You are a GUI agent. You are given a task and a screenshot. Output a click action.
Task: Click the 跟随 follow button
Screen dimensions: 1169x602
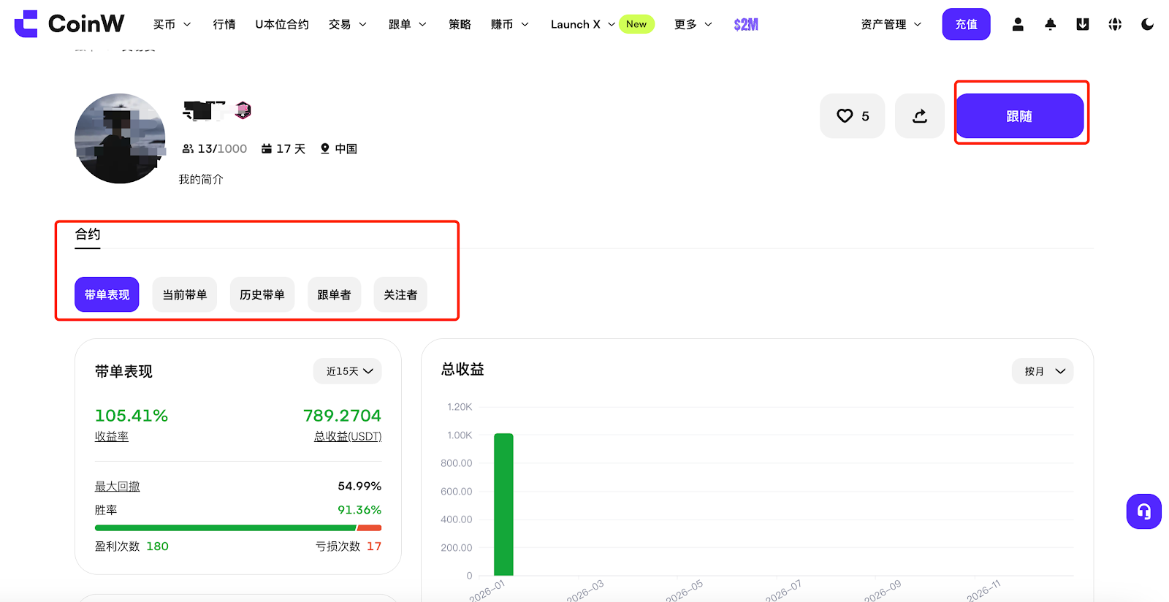point(1019,116)
